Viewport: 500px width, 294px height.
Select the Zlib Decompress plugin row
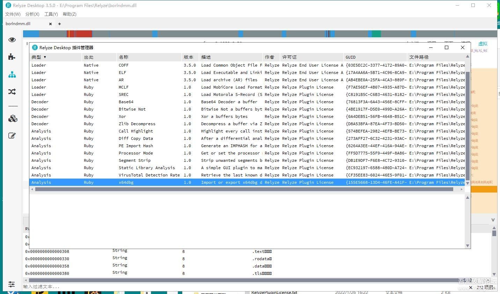(247, 124)
